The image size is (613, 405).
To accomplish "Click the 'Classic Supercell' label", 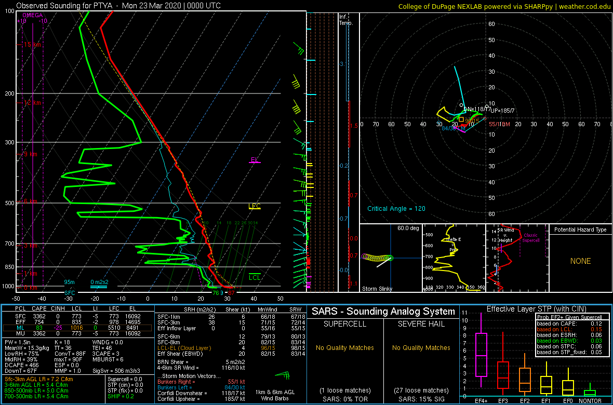I will click(x=531, y=238).
